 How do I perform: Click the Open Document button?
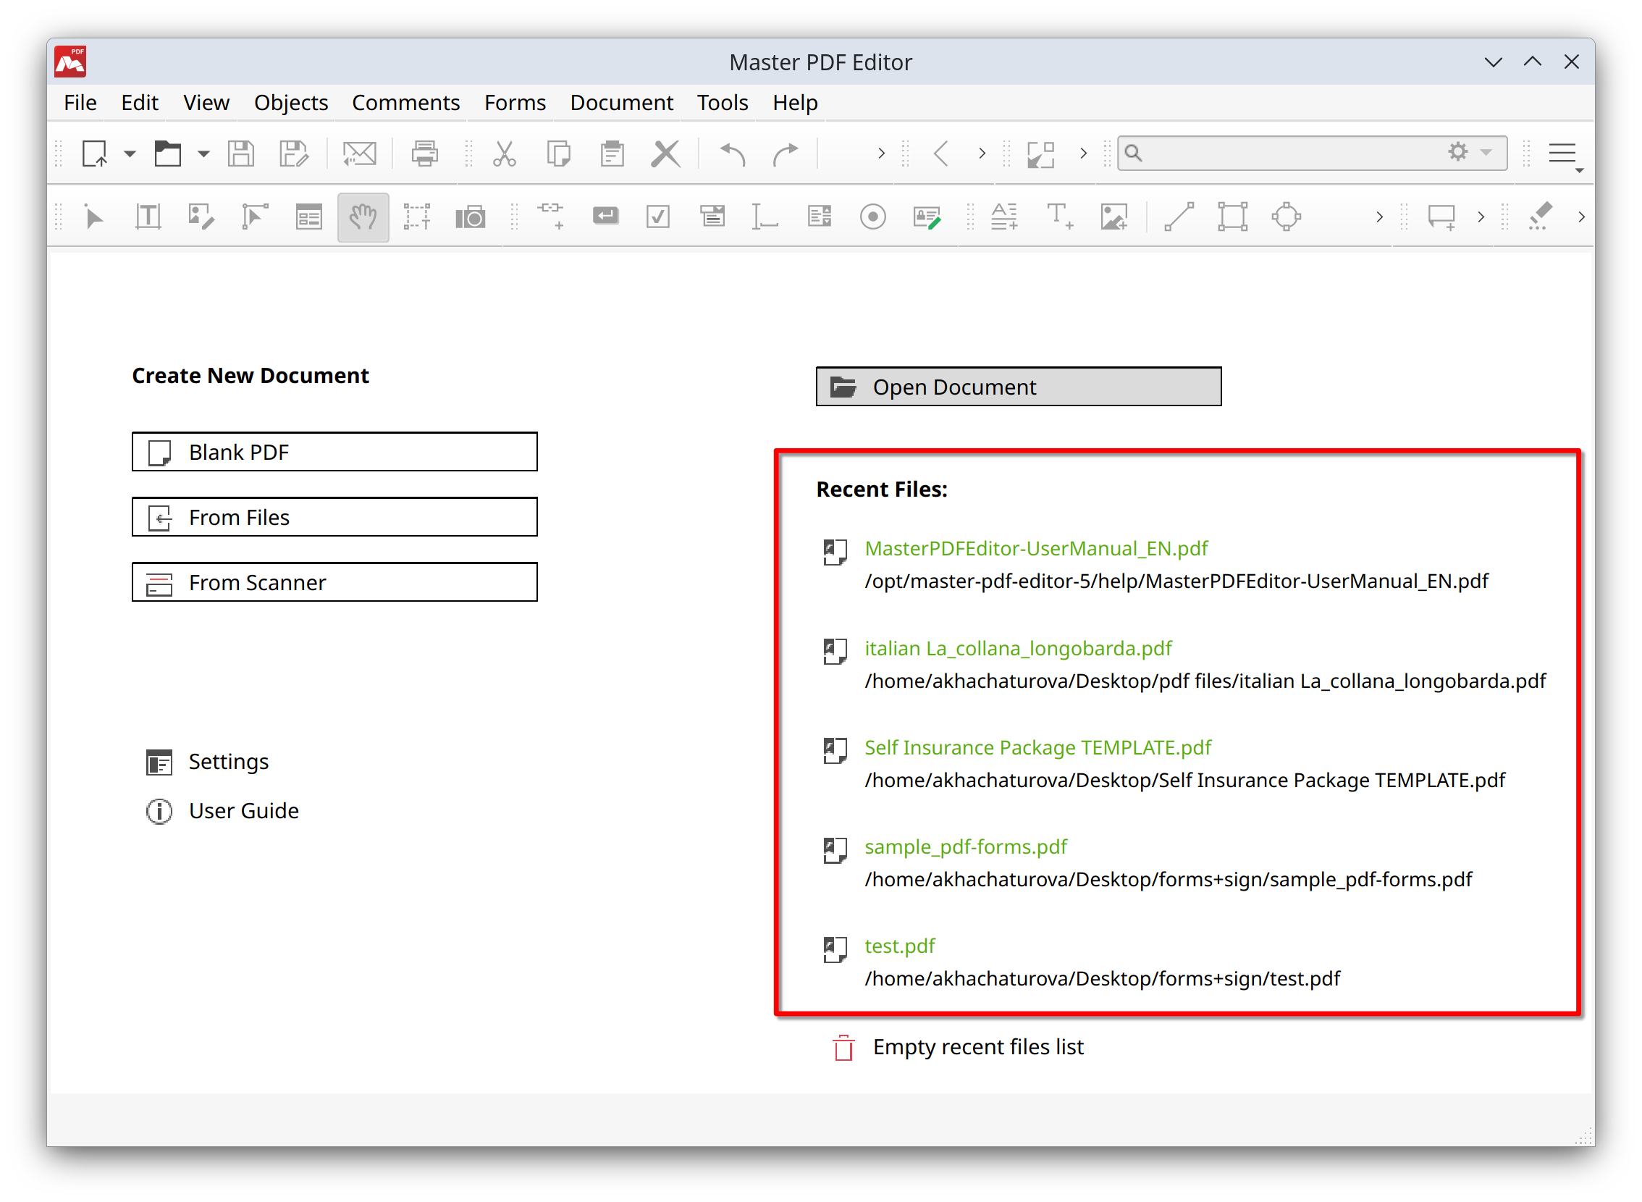[1019, 387]
